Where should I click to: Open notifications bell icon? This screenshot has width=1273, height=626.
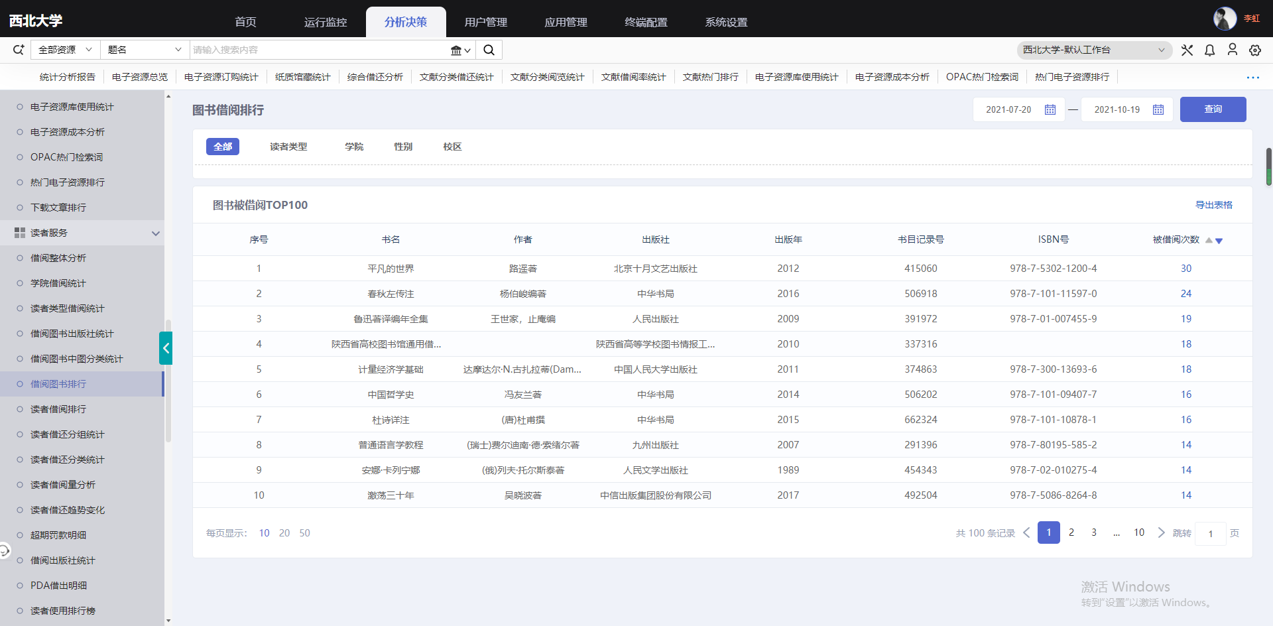(x=1209, y=50)
